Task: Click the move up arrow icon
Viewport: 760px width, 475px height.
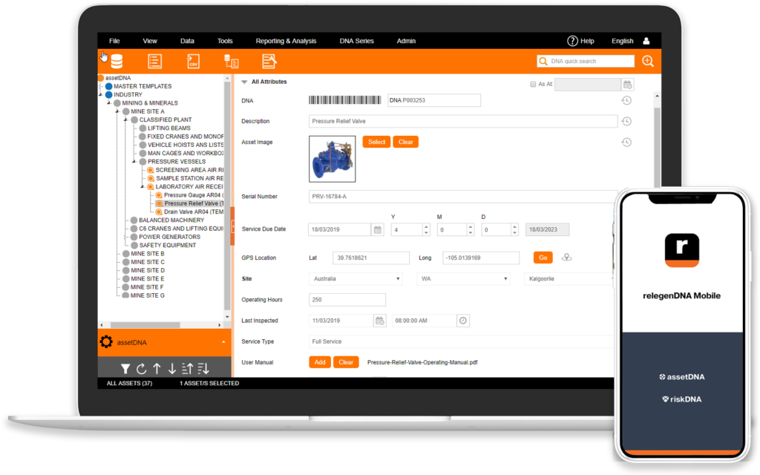Action: pos(157,369)
